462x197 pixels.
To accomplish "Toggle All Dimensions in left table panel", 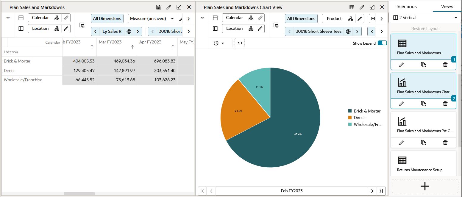I will [107, 18].
